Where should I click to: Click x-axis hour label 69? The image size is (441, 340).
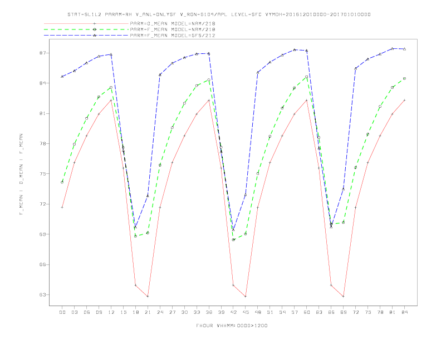coord(344,312)
